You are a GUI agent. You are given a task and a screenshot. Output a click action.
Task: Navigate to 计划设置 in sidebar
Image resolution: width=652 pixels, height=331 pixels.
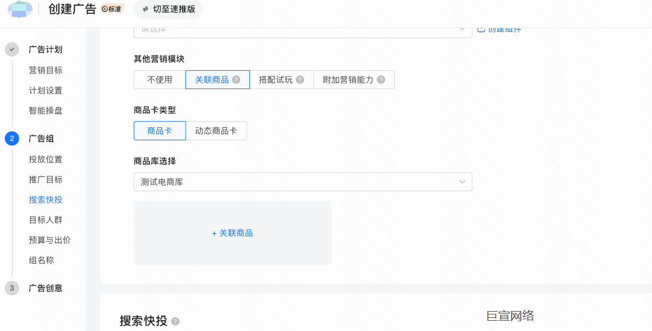pos(45,90)
